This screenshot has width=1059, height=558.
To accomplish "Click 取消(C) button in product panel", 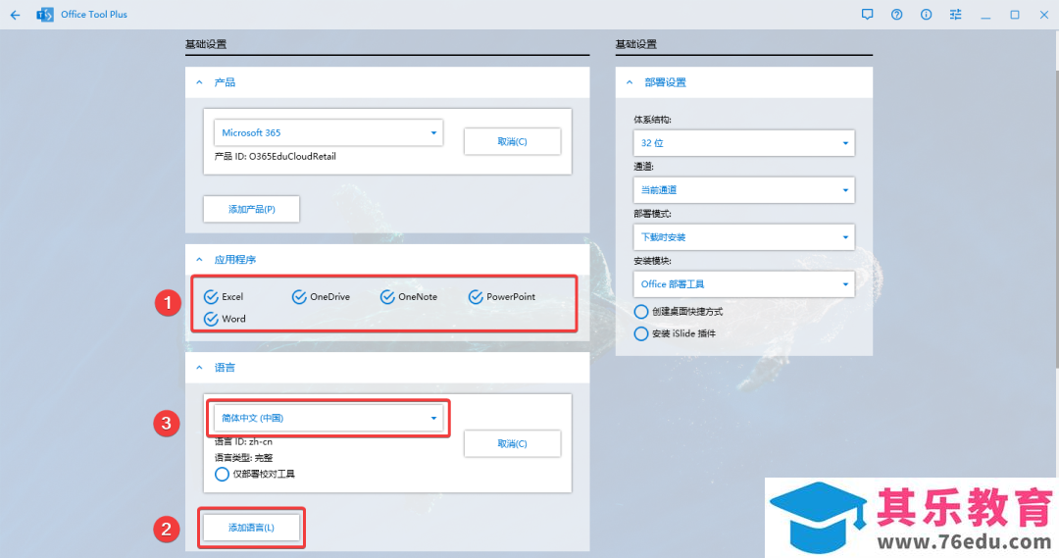I will (512, 141).
